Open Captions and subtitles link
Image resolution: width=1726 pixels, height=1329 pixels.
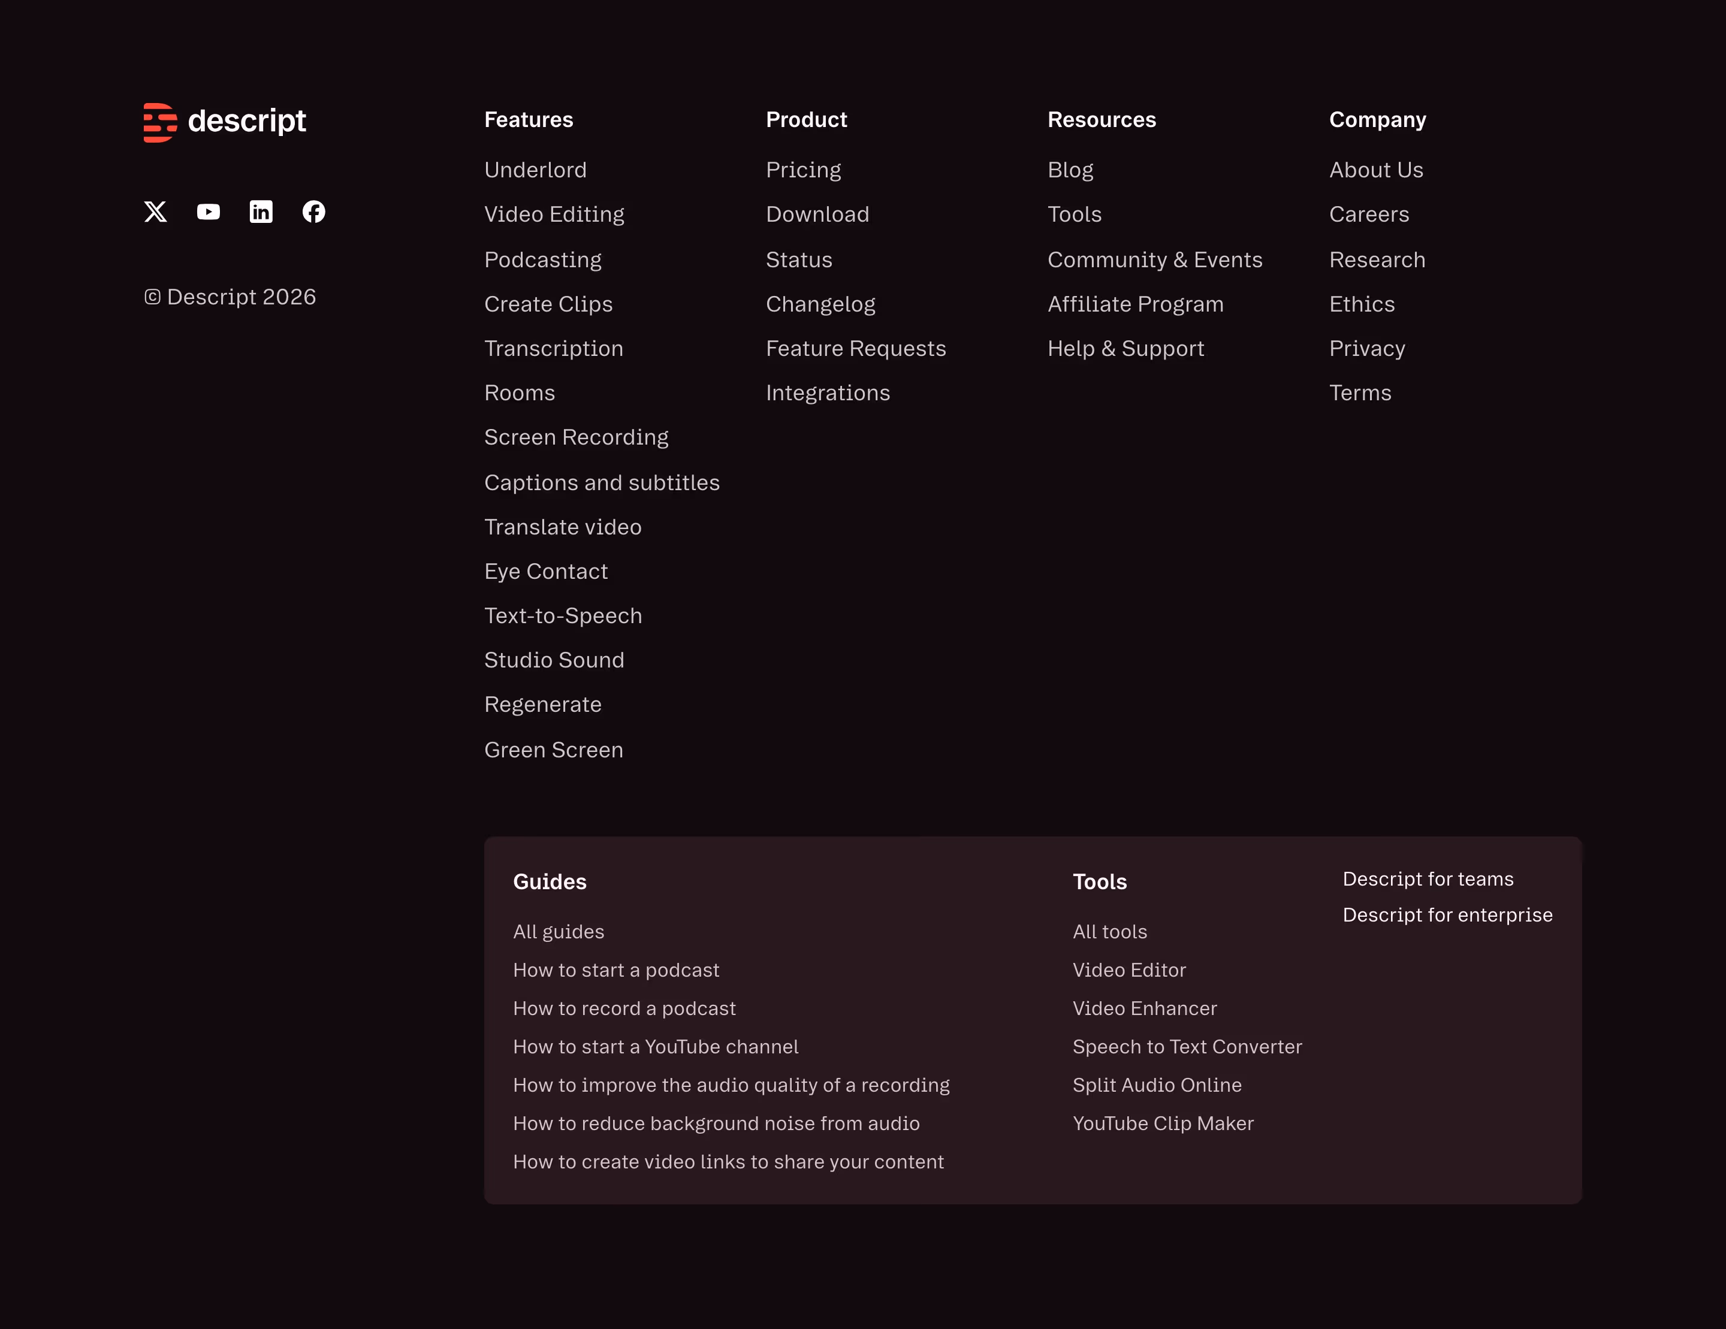coord(602,483)
